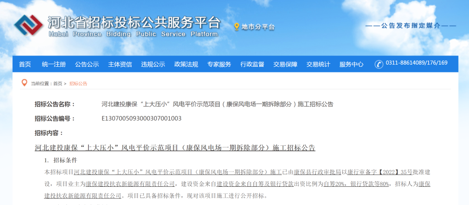Open the 交易保障 menu item
469x205 pixels.
coord(285,64)
